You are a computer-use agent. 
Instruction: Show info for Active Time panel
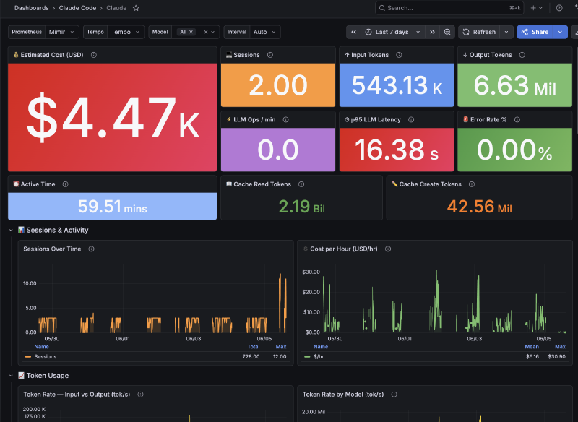[65, 184]
